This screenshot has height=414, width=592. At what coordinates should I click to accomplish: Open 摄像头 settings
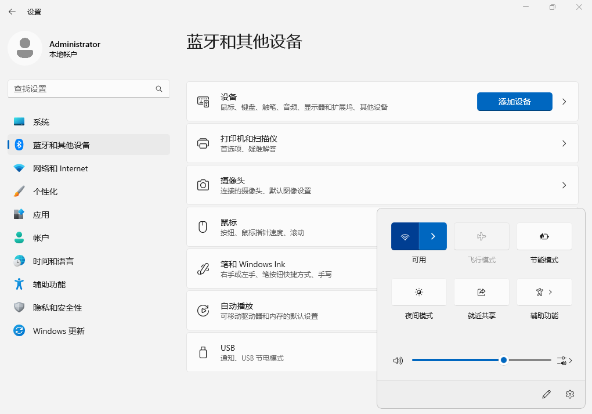click(382, 185)
